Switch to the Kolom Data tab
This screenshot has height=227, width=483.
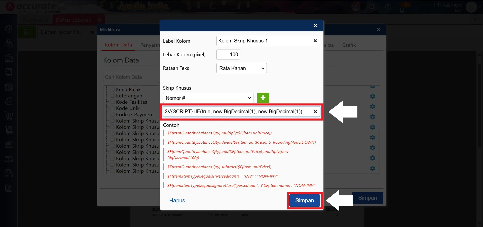tap(118, 45)
